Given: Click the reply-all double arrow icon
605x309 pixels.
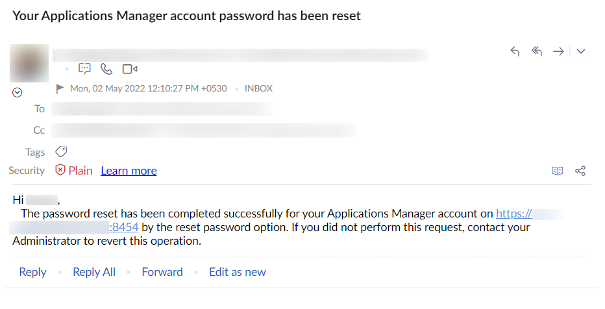Looking at the screenshot, I should coord(537,52).
